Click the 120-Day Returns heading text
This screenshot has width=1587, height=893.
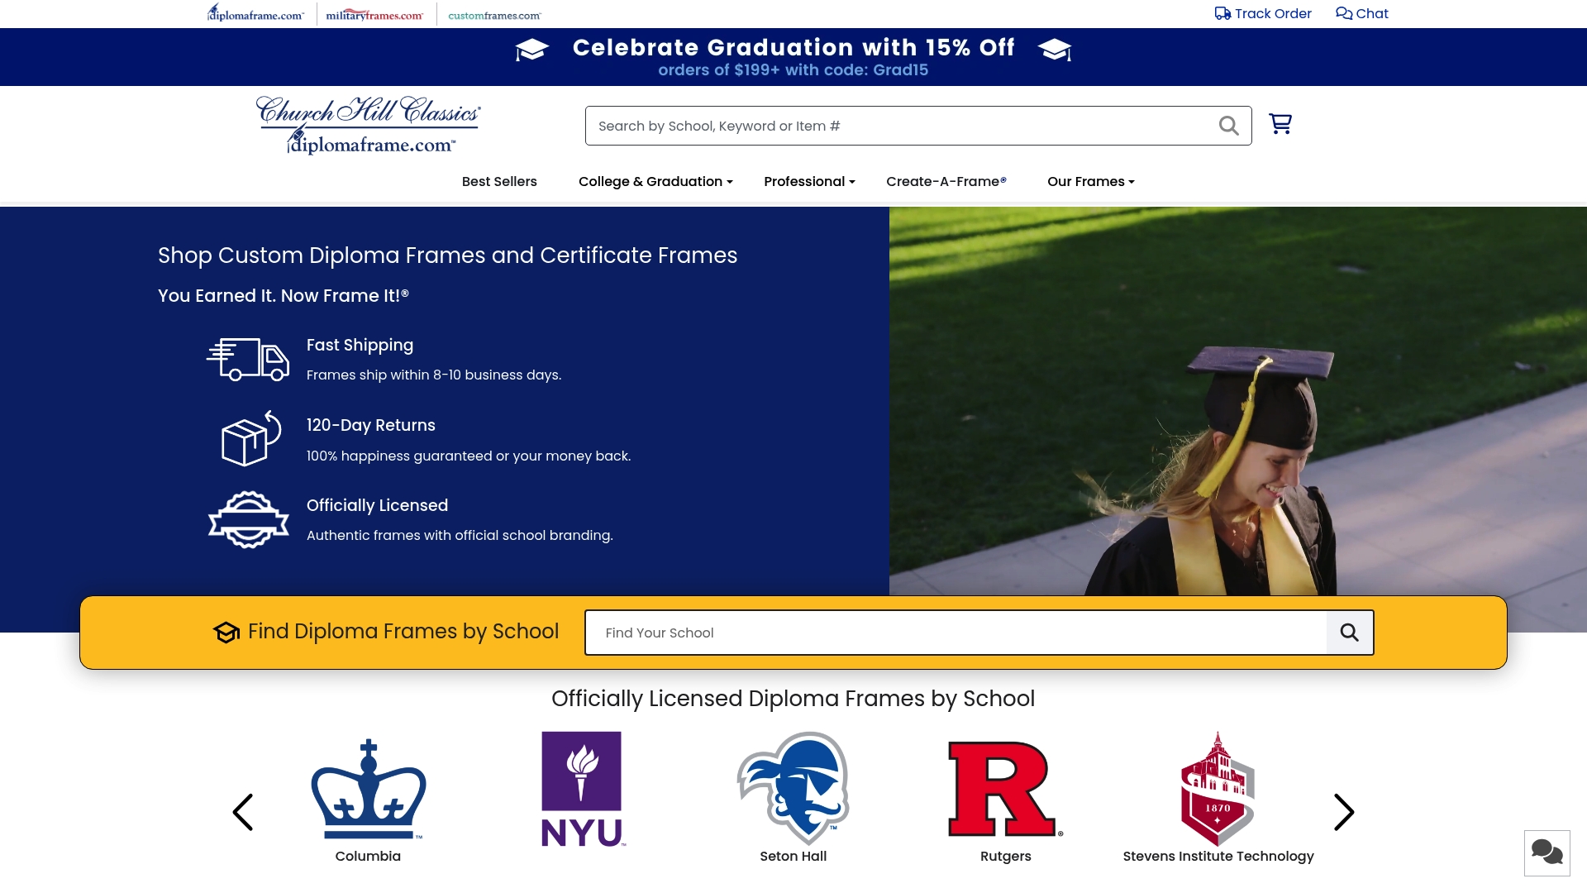[x=370, y=425]
